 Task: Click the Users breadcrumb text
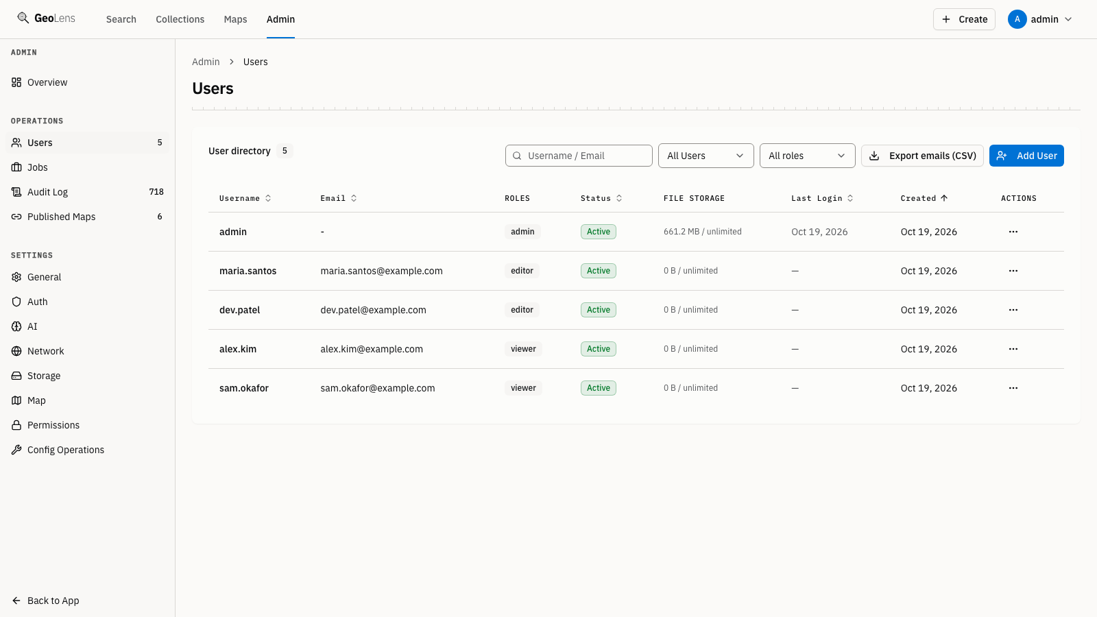(x=256, y=62)
